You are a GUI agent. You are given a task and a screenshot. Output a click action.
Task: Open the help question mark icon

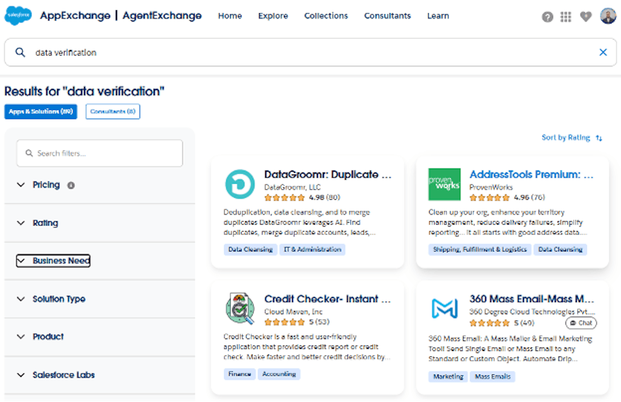click(547, 16)
